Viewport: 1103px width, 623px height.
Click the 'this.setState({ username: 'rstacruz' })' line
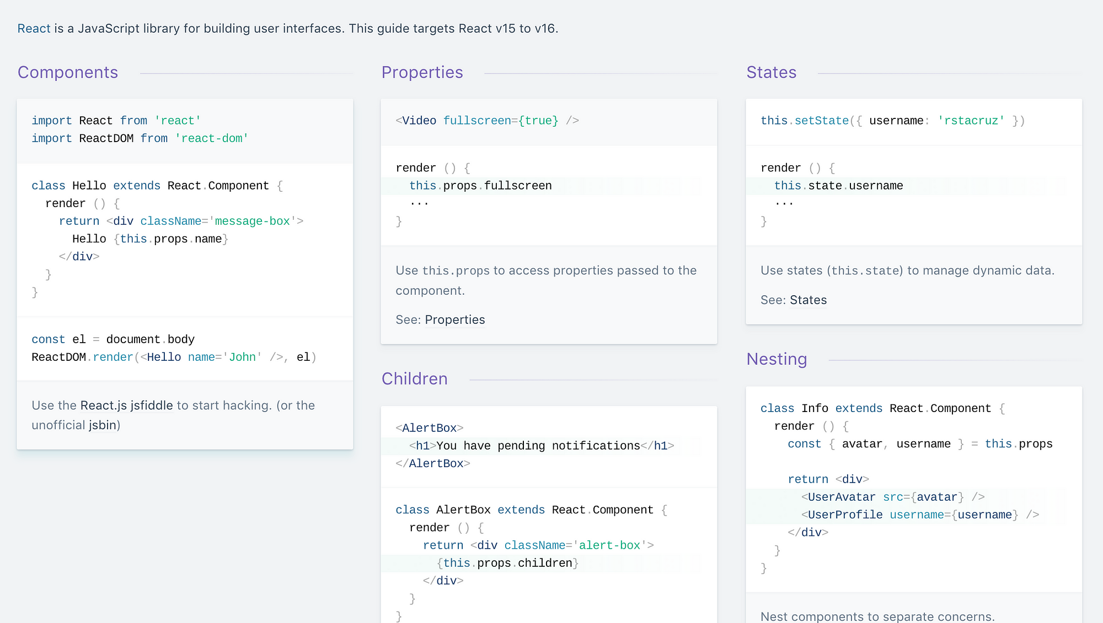(892, 121)
